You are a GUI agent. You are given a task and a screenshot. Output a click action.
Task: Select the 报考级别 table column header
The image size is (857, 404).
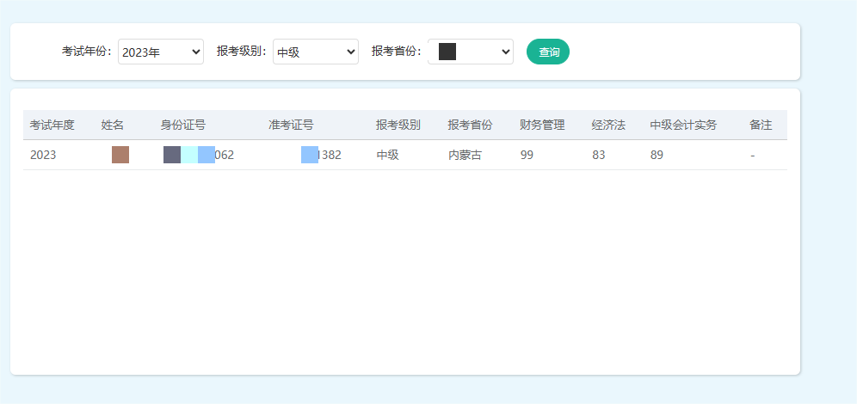(398, 125)
